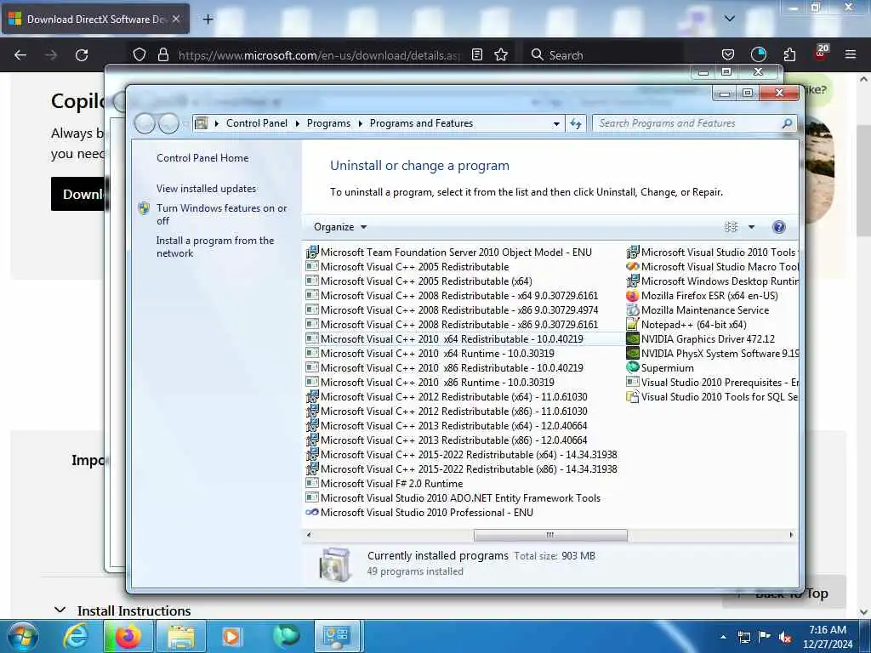Viewport: 871px width, 653px height.
Task: Select Visual Studio 2010 ADO.NET Entity Framework Tools
Action: tap(453, 497)
